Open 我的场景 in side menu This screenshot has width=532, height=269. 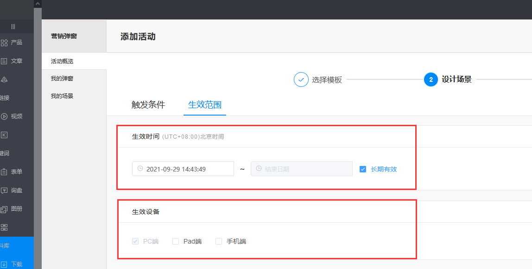coord(62,96)
